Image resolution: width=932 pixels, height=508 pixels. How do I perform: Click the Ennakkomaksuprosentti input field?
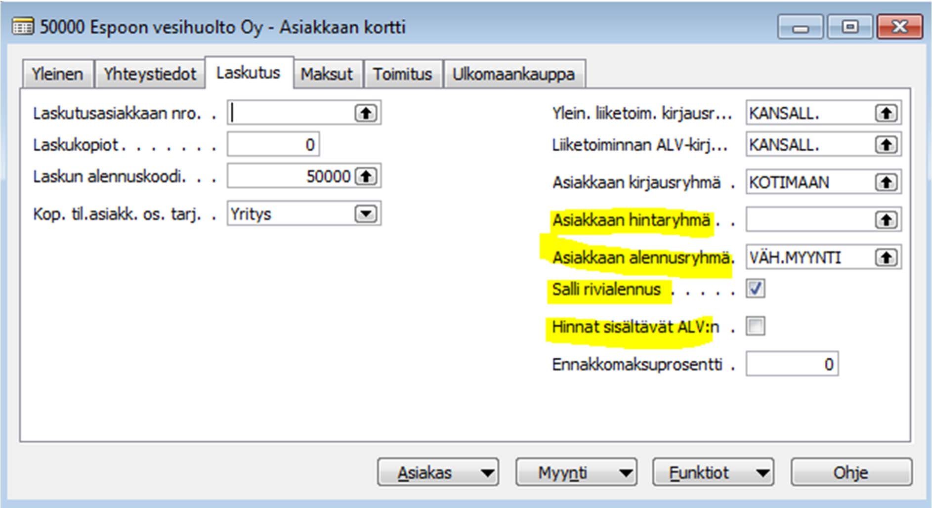pyautogui.click(x=792, y=364)
